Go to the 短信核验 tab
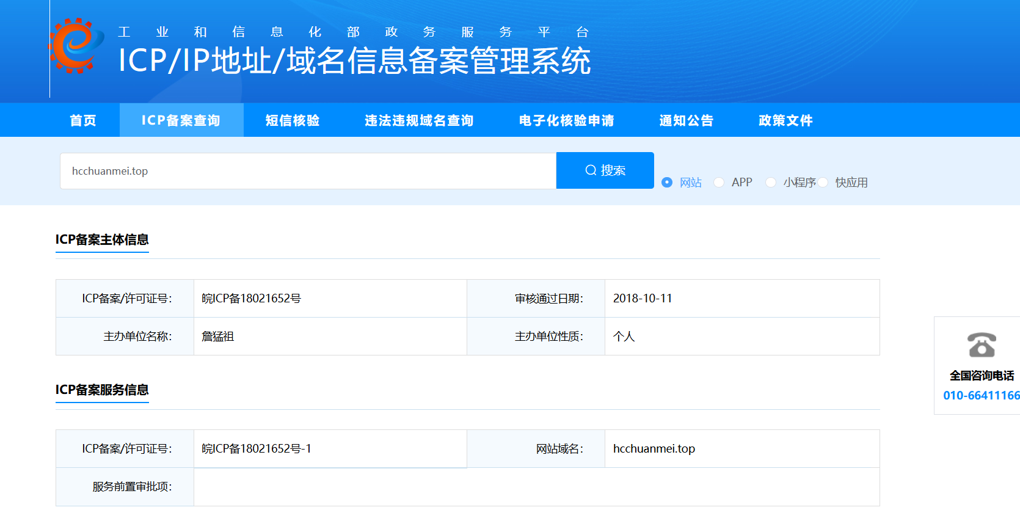This screenshot has width=1020, height=532. pyautogui.click(x=293, y=120)
